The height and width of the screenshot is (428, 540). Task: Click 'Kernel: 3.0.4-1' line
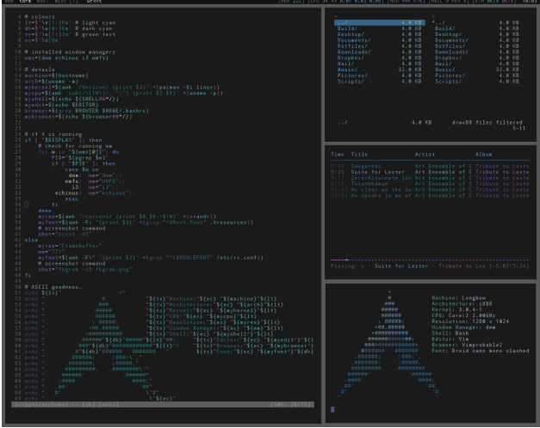coord(457,309)
